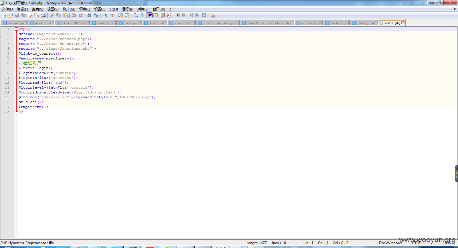The width and height of the screenshot is (458, 248).
Task: Switch to the scan.txt tab
Action: [155, 23]
